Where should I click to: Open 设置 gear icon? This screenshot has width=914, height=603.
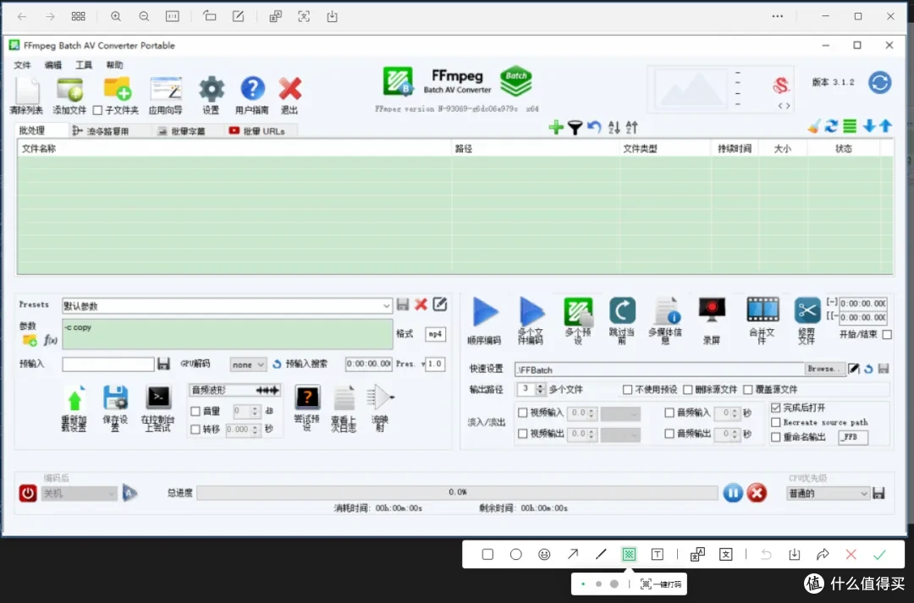211,90
